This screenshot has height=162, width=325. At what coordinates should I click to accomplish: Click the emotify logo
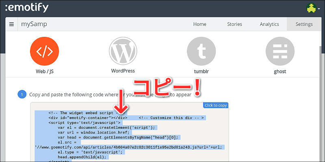click(27, 8)
